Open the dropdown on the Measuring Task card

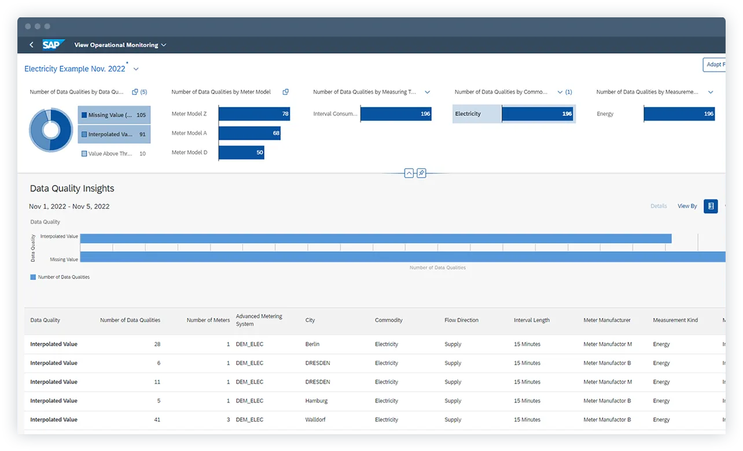pos(427,91)
